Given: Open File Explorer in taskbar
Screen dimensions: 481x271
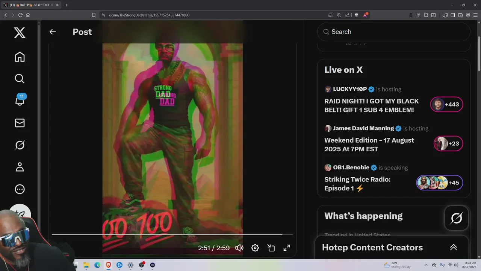Looking at the screenshot, I should click(86, 265).
